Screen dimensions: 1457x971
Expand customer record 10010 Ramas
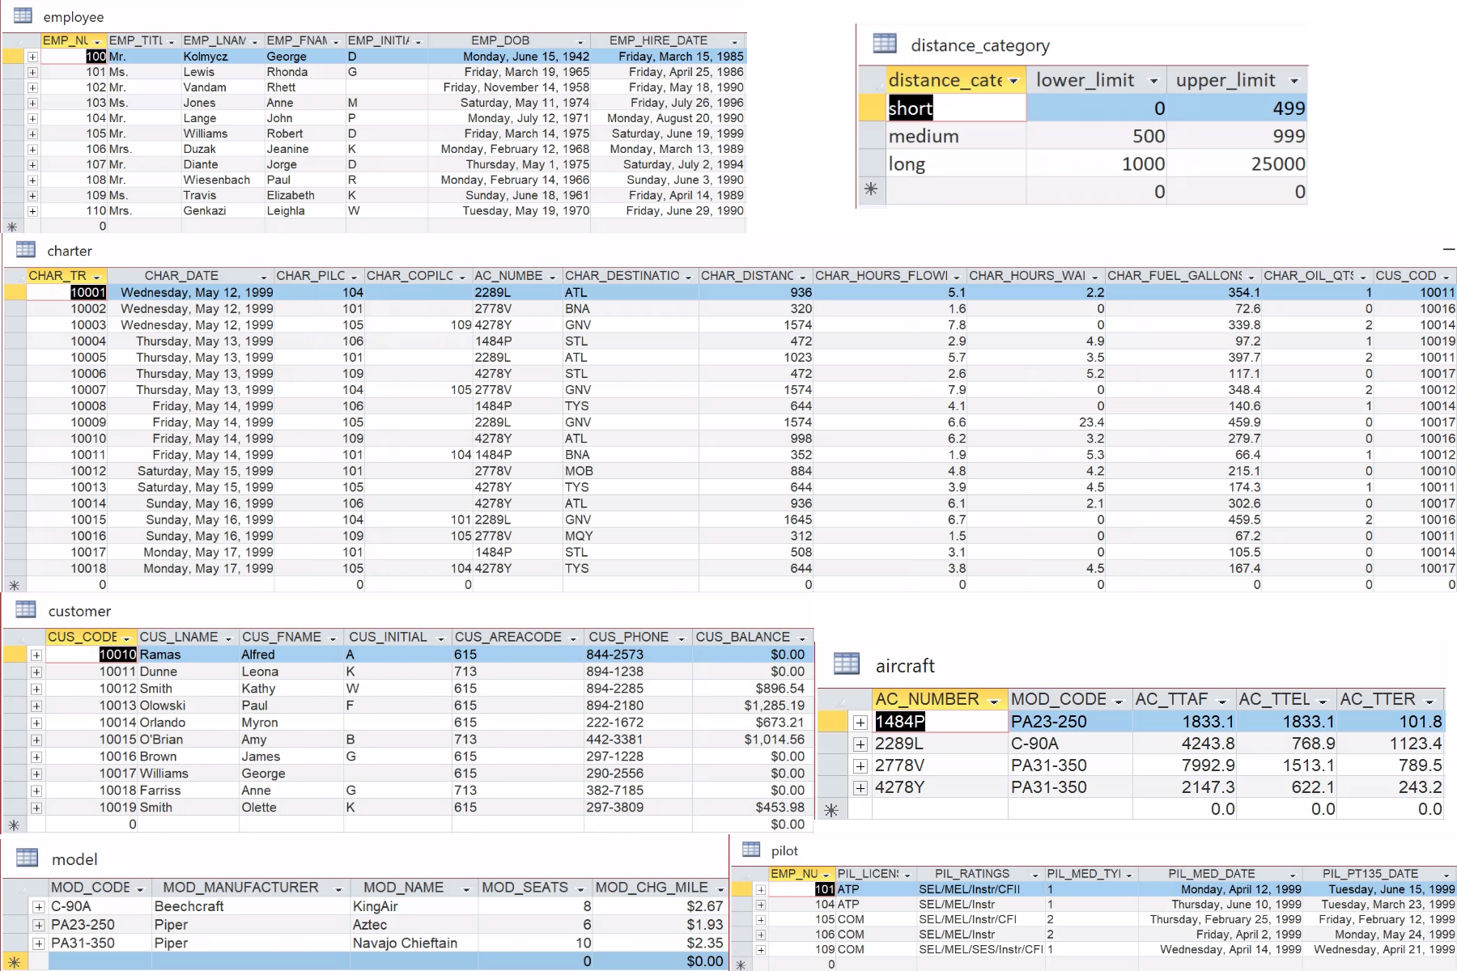coord(36,654)
